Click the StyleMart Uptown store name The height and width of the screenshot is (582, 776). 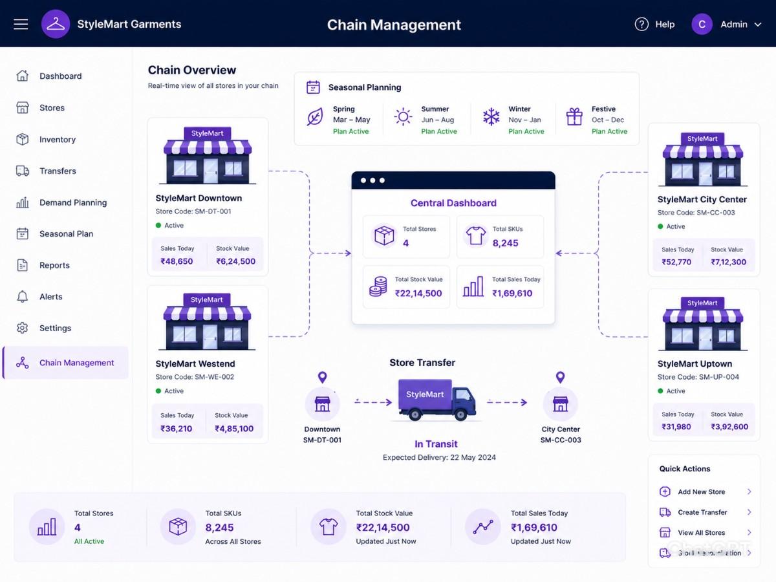(695, 364)
